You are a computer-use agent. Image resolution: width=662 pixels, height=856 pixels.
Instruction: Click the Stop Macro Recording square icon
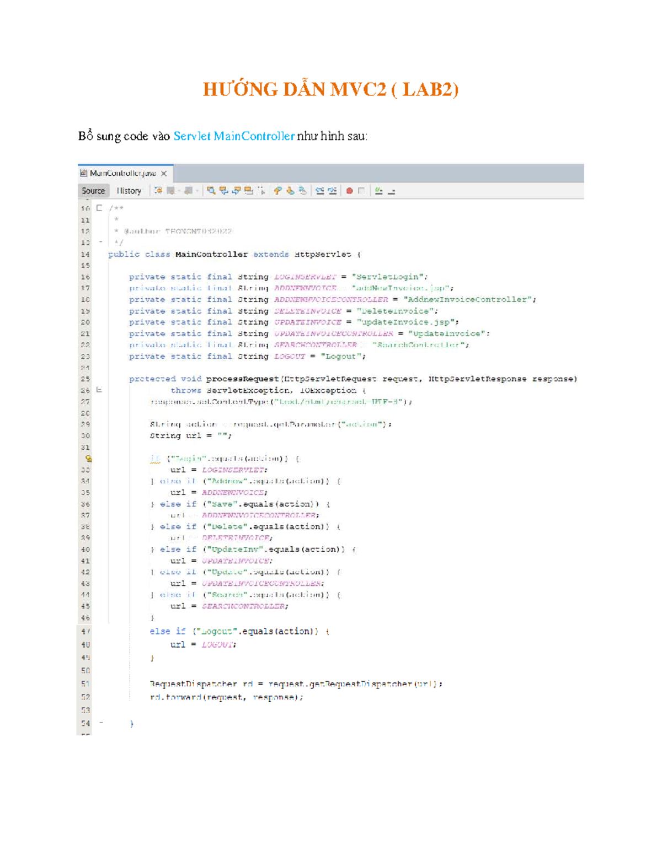pyautogui.click(x=361, y=191)
